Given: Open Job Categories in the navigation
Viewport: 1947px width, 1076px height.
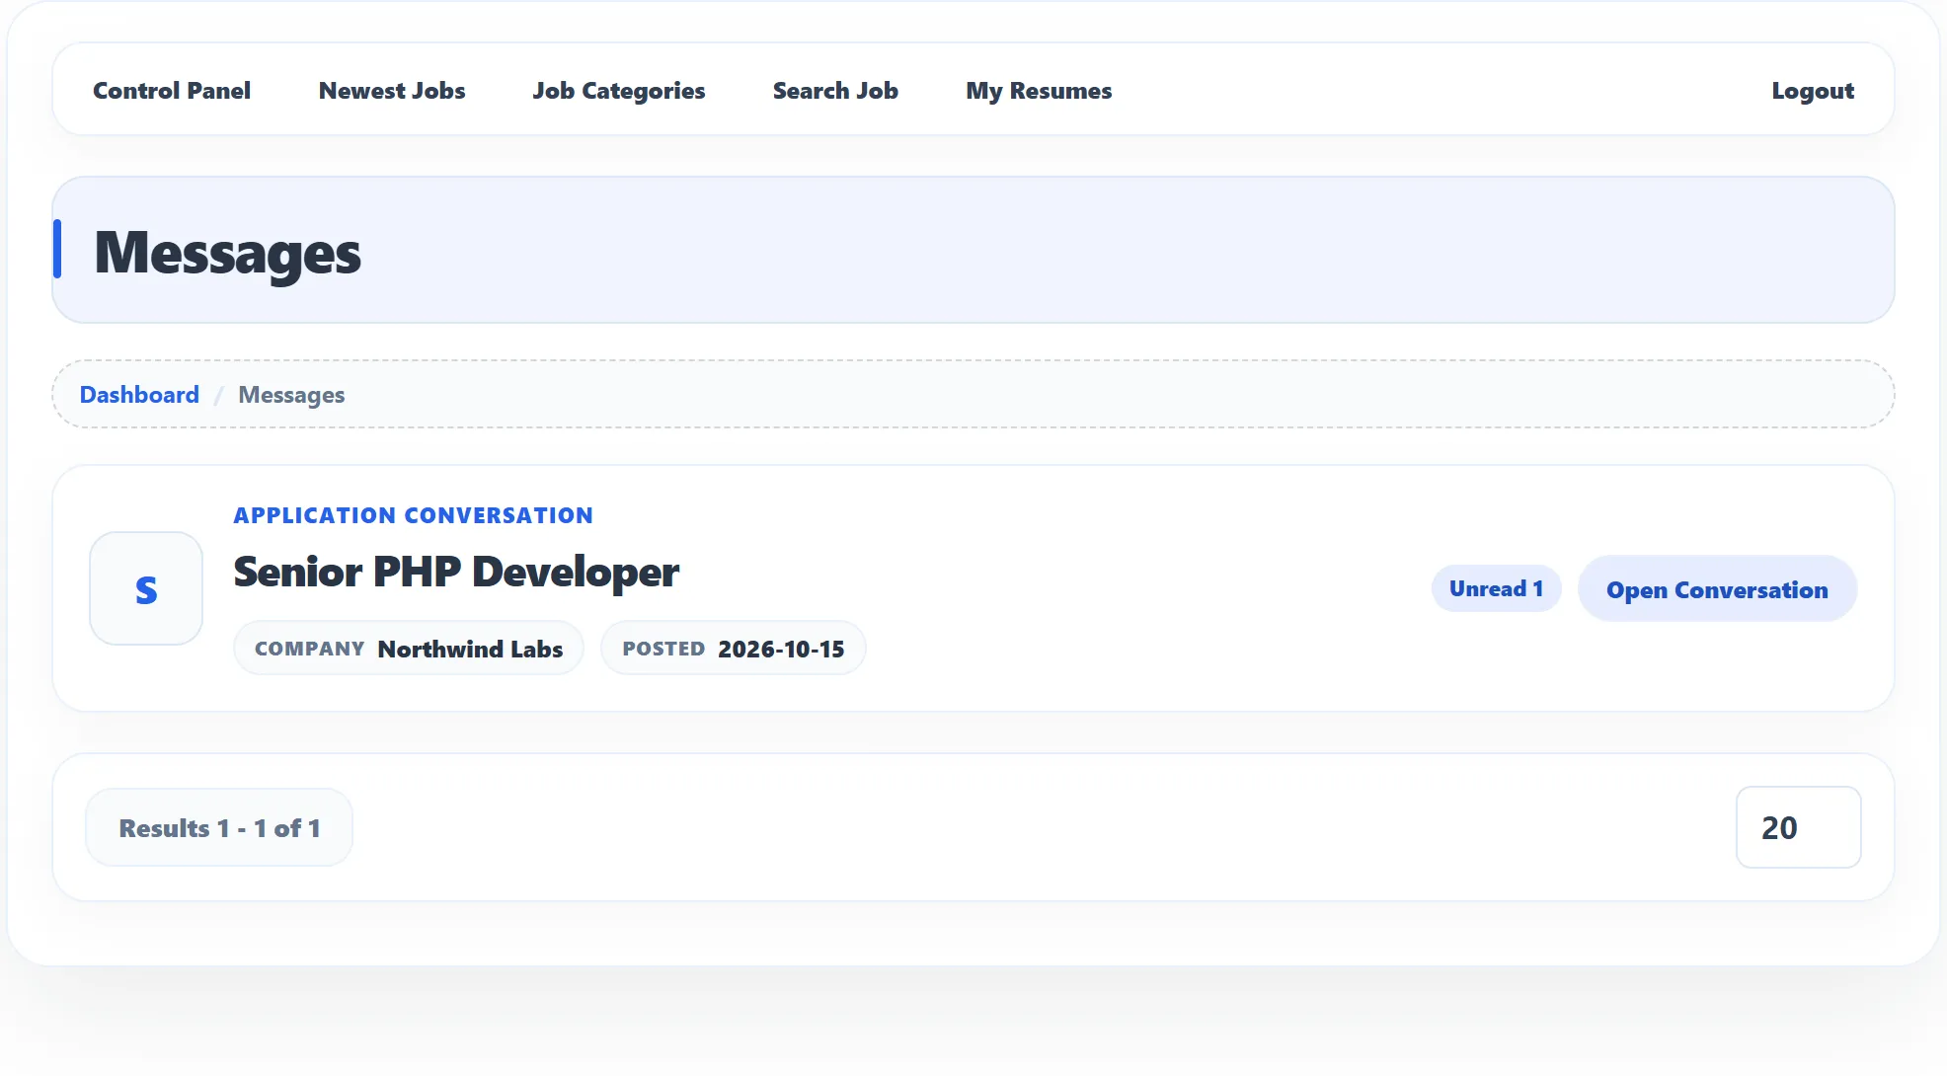Looking at the screenshot, I should [x=619, y=90].
